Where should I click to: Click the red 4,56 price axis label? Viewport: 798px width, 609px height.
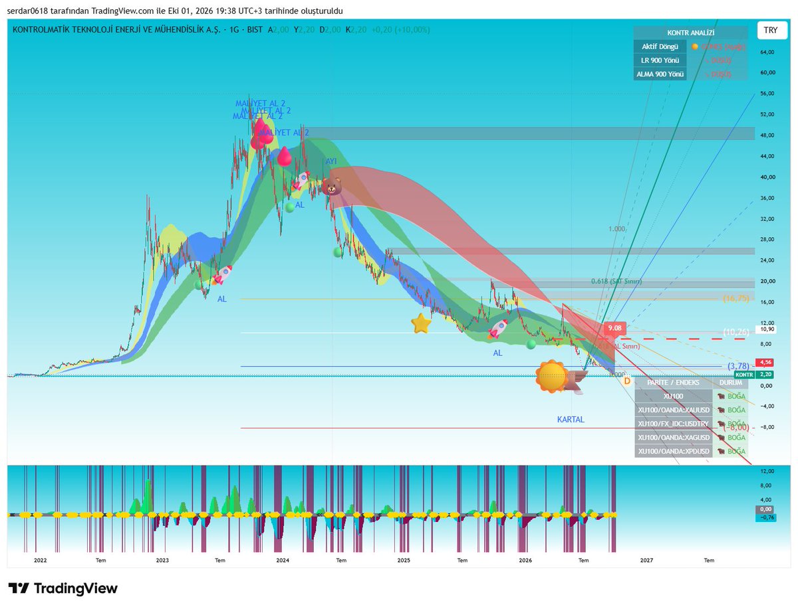pos(765,362)
